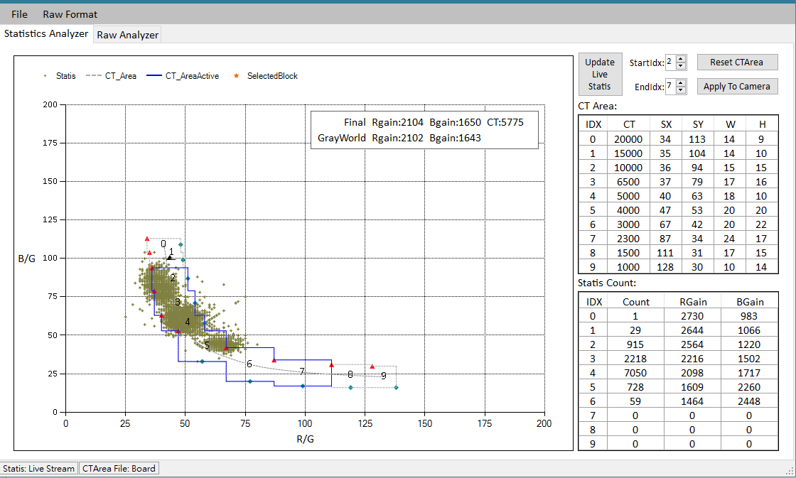796x478 pixels.
Task: Select the Statistics Analyzer tab
Action: [x=46, y=33]
